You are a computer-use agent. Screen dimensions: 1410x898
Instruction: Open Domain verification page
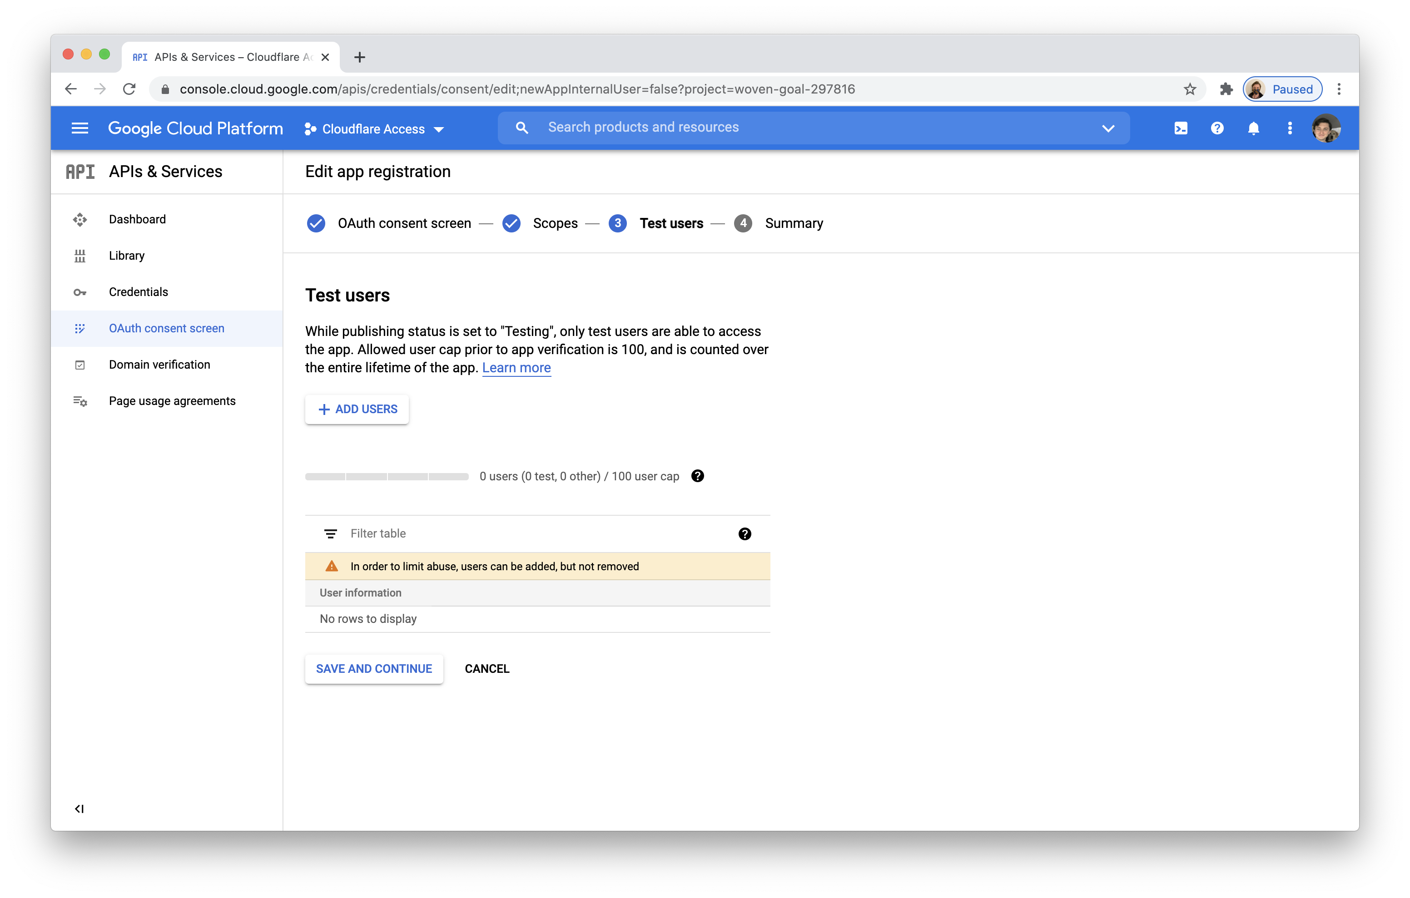pyautogui.click(x=159, y=364)
